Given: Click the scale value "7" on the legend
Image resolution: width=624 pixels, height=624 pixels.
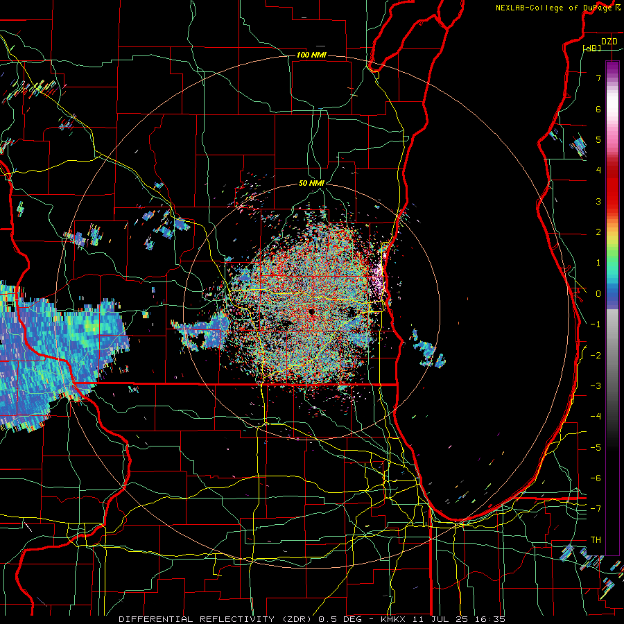Looking at the screenshot, I should (x=598, y=78).
